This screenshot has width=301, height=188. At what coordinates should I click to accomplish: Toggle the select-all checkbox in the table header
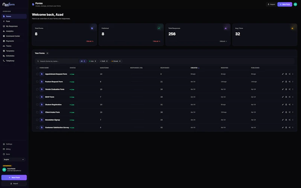coord(37,68)
